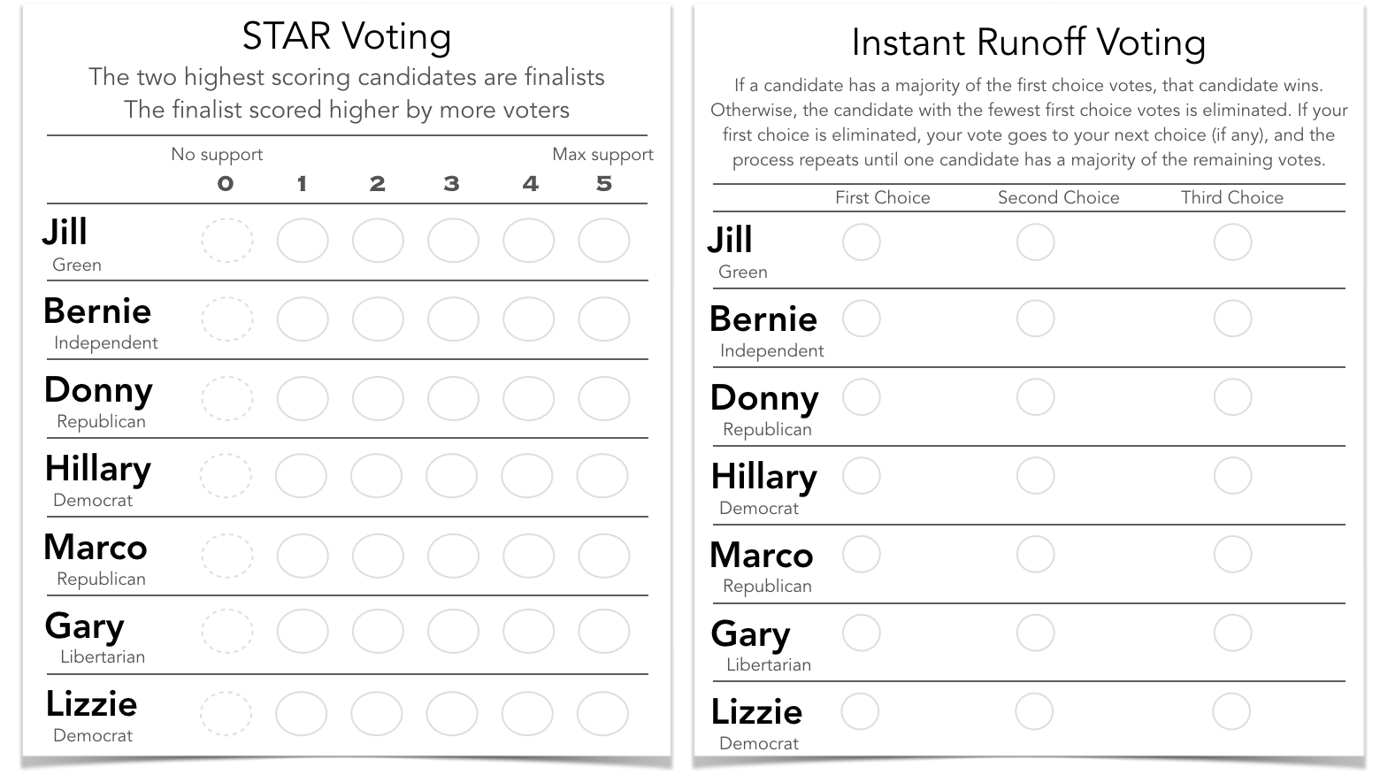1380x775 pixels.
Task: Rate Marco 1 on the STAR ballot
Action: [303, 556]
